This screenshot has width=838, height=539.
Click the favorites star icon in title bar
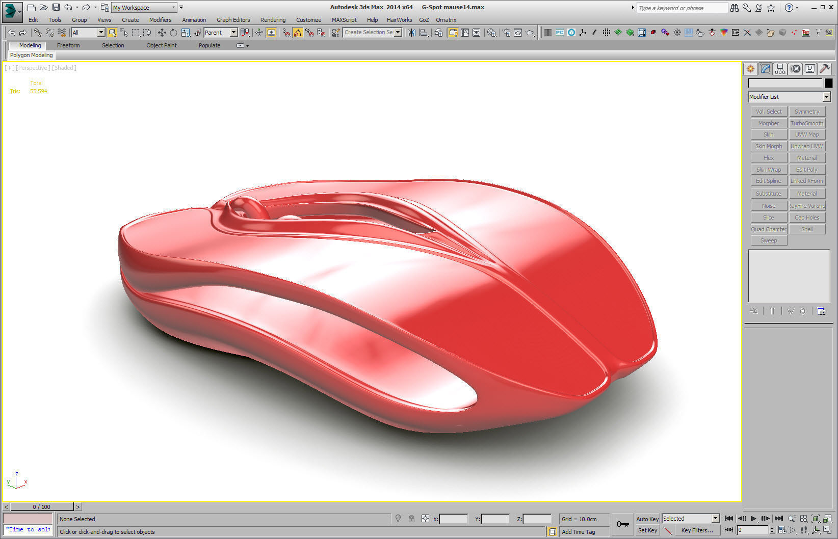coord(771,8)
